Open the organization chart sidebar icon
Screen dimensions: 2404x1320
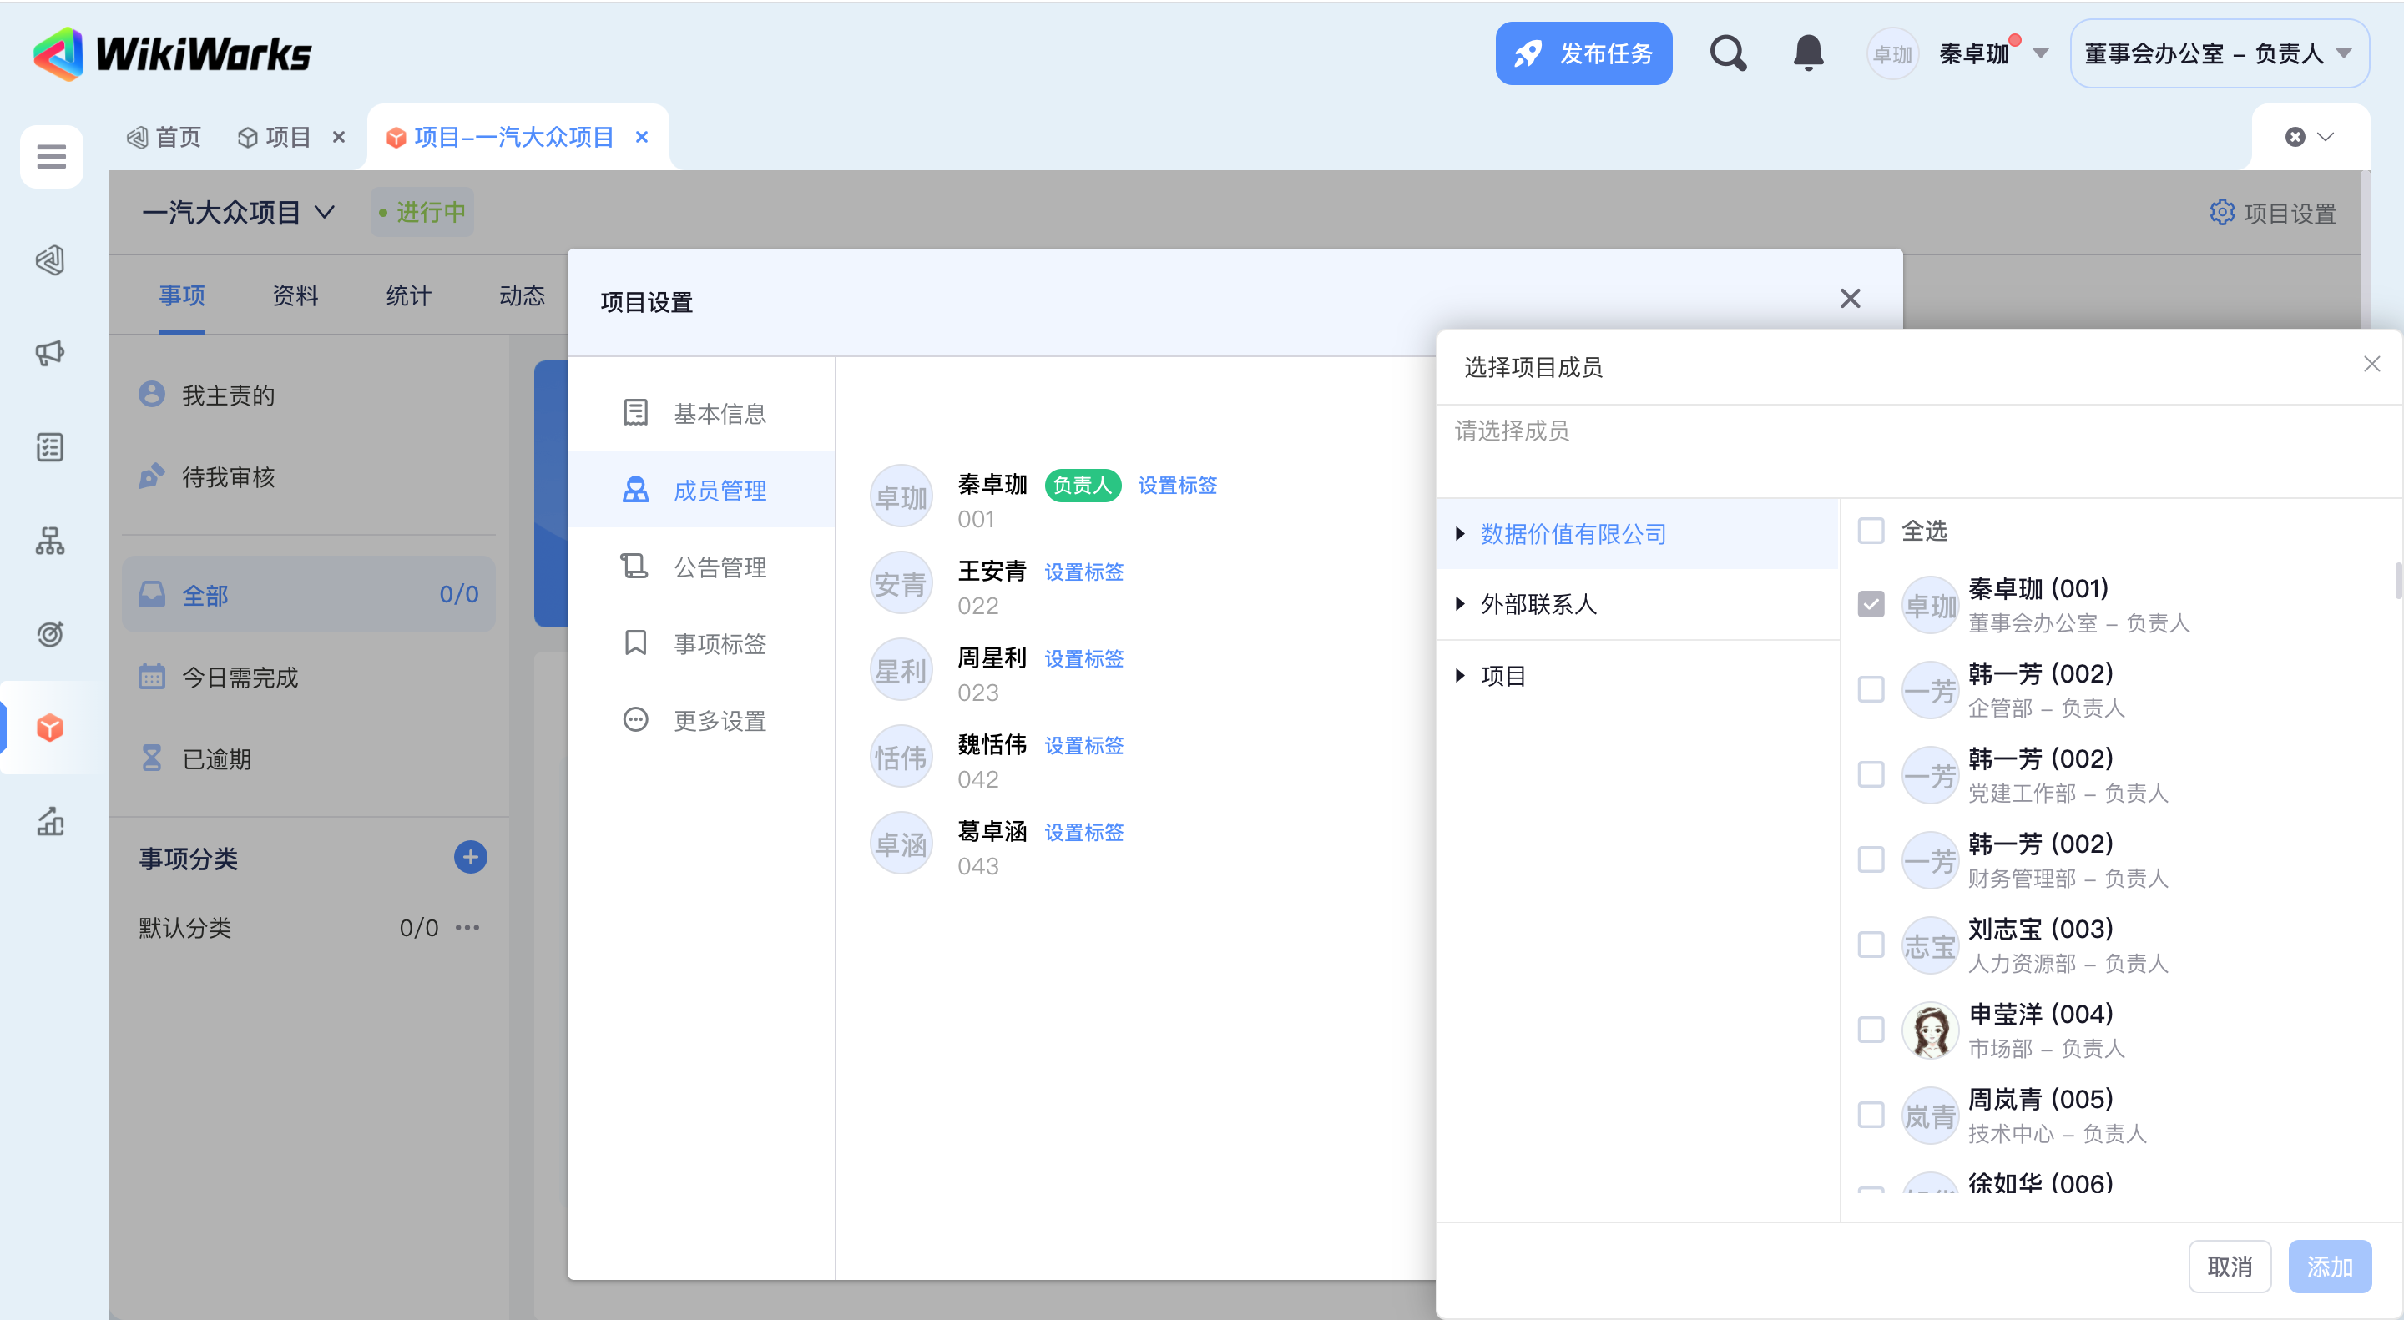50,540
